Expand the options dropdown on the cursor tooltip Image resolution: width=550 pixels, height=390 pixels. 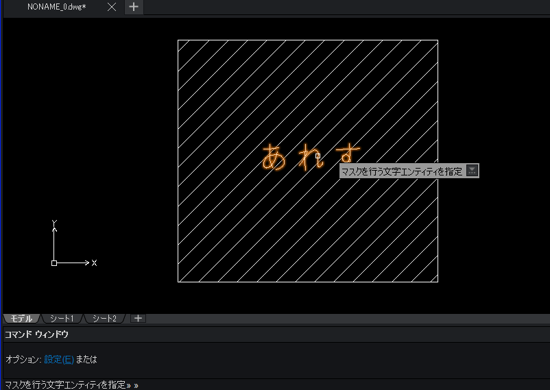[472, 171]
